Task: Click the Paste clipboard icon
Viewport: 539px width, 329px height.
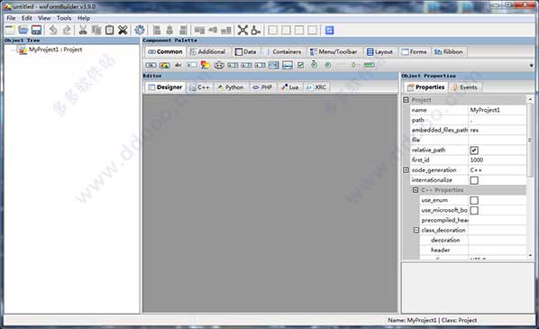Action: (109, 30)
